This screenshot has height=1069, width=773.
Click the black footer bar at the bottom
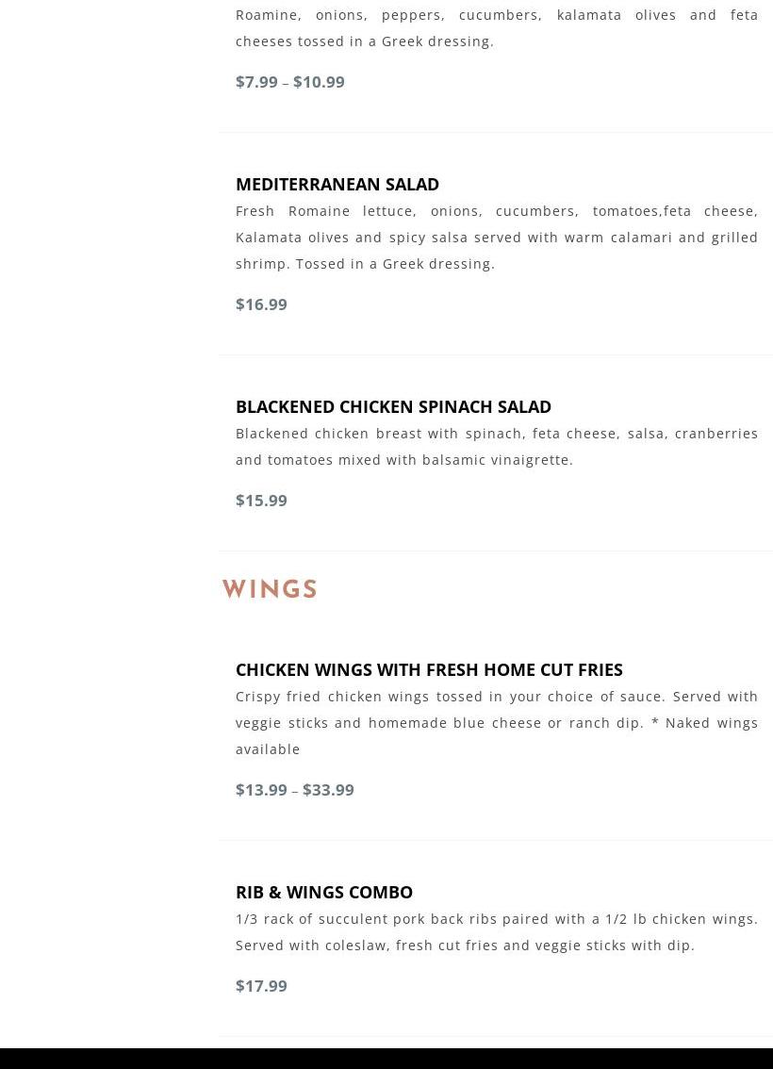[x=386, y=1059]
